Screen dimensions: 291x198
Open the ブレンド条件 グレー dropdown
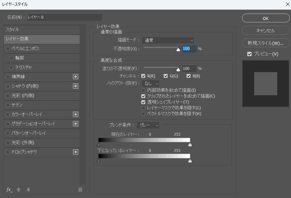point(148,125)
